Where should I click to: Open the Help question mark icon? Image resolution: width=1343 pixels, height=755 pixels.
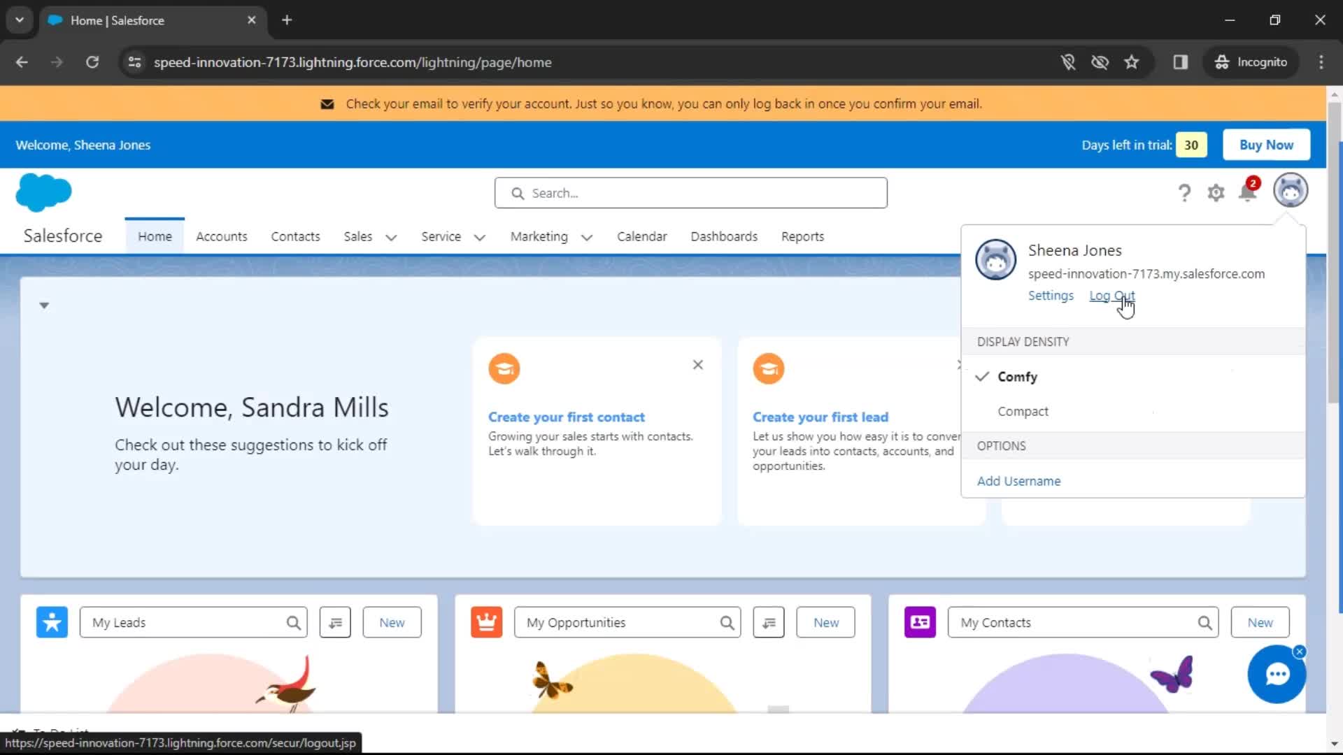(1184, 192)
